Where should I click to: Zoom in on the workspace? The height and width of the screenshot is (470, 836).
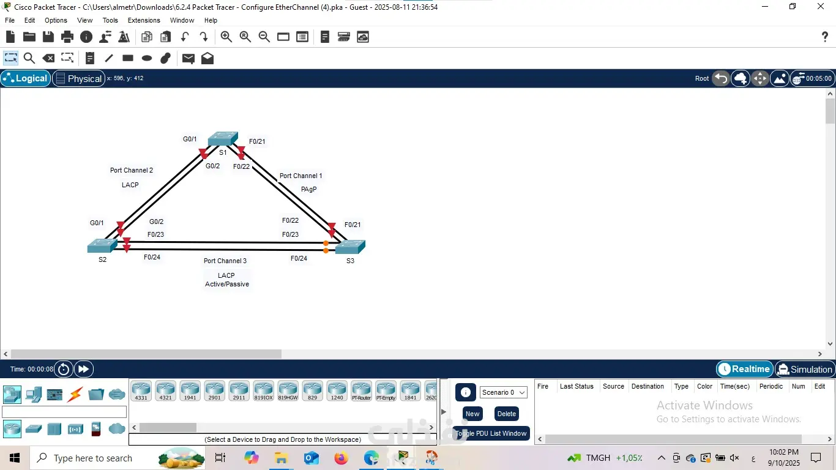(x=226, y=37)
